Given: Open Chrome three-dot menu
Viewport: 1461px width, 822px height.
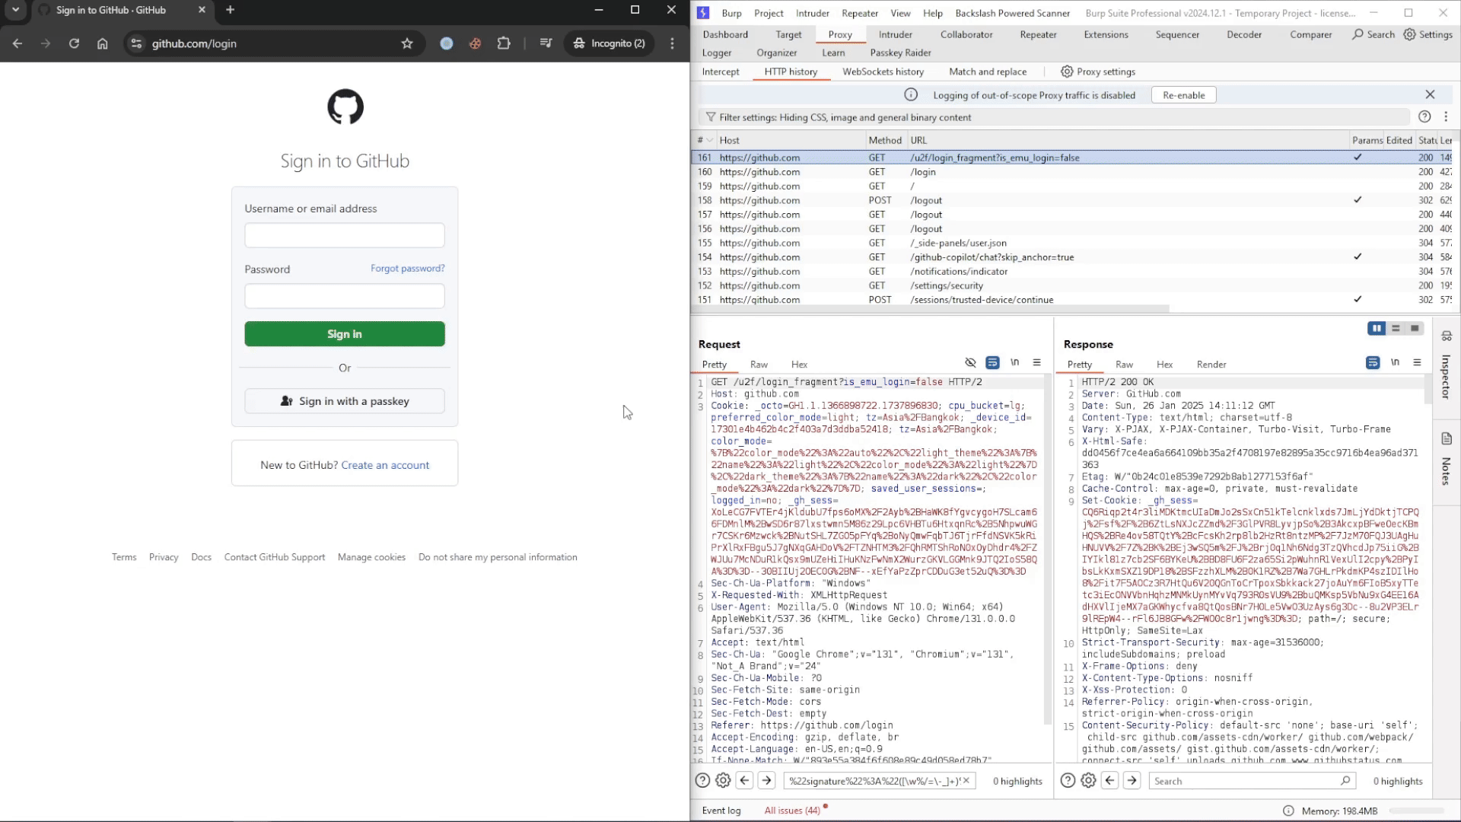Looking at the screenshot, I should (x=672, y=43).
